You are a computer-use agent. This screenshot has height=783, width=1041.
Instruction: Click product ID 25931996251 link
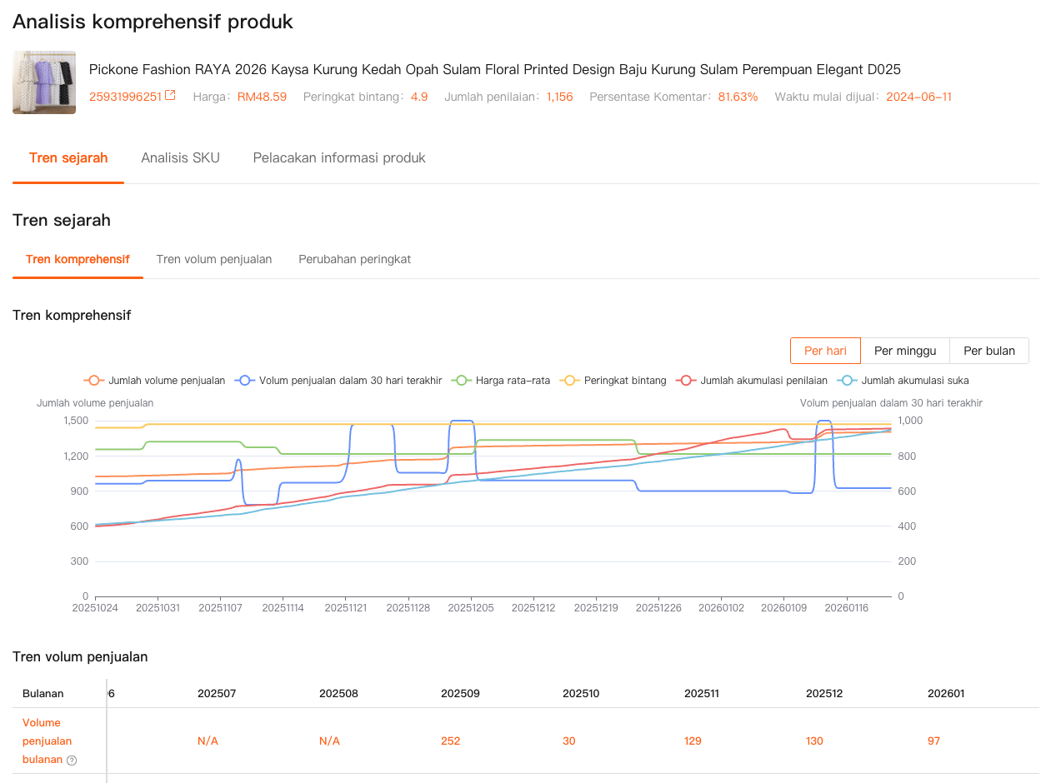(125, 97)
